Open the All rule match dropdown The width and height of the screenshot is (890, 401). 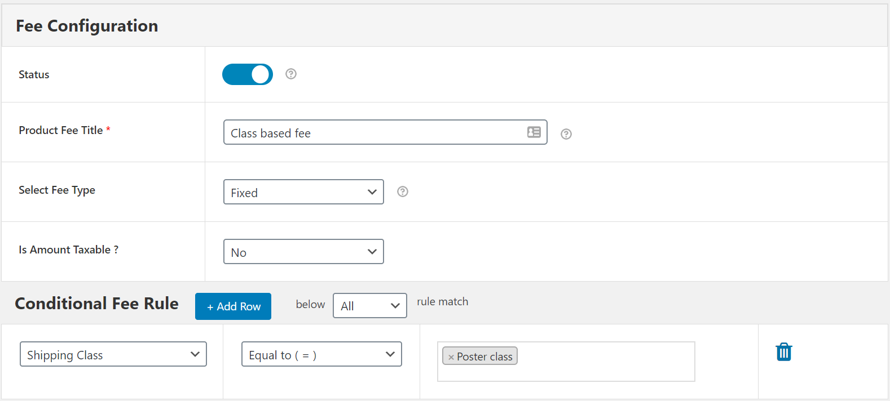click(369, 306)
